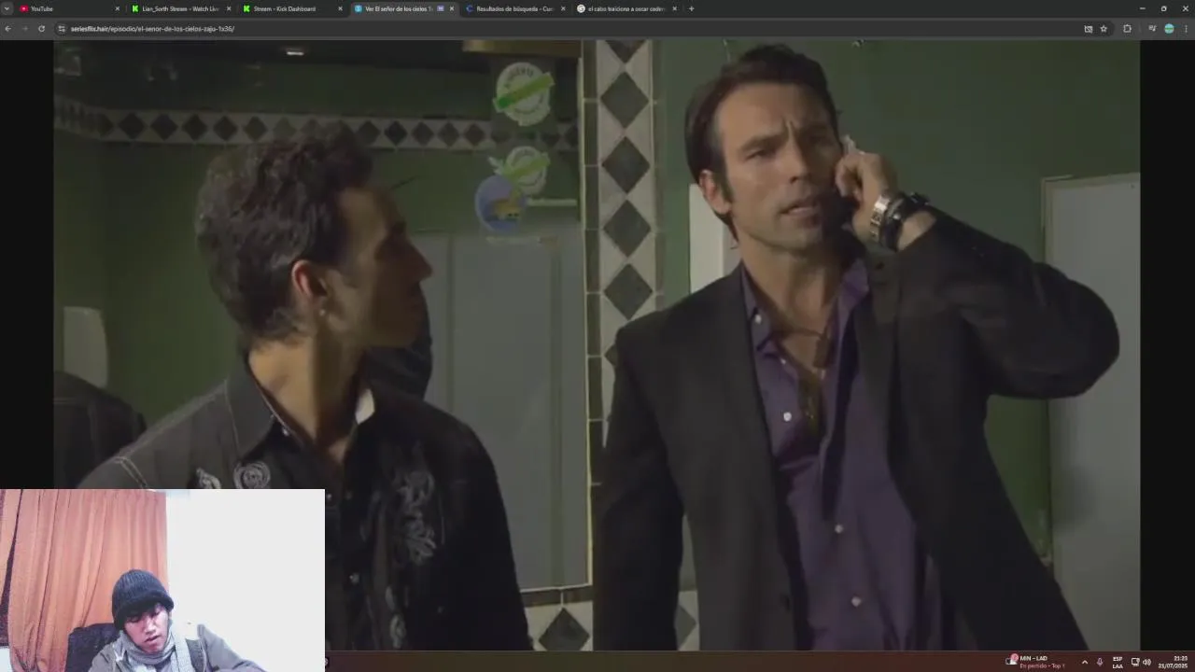1195x672 pixels.
Task: Open the media control button
Action: pos(1152,29)
